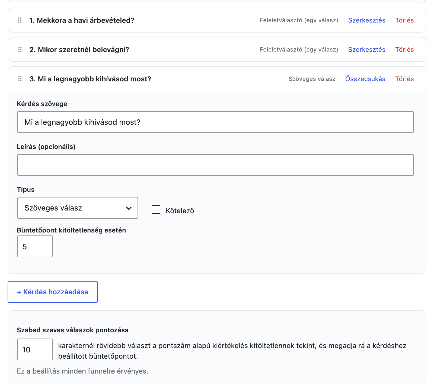The width and height of the screenshot is (434, 392).
Task: Click the Kötelező label text
Action: coord(180,211)
